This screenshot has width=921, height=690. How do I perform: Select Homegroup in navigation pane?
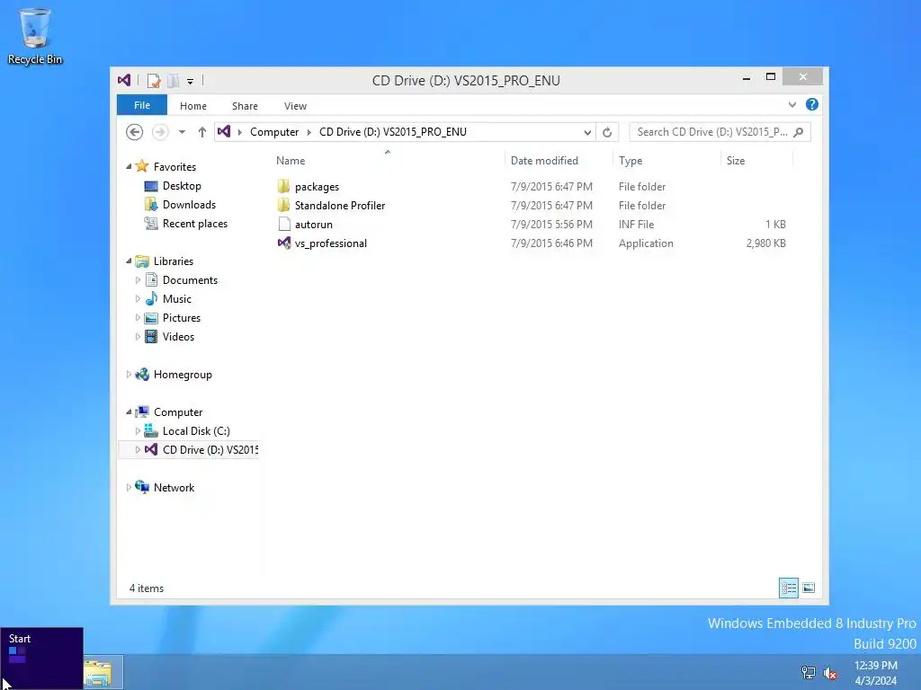coord(183,375)
